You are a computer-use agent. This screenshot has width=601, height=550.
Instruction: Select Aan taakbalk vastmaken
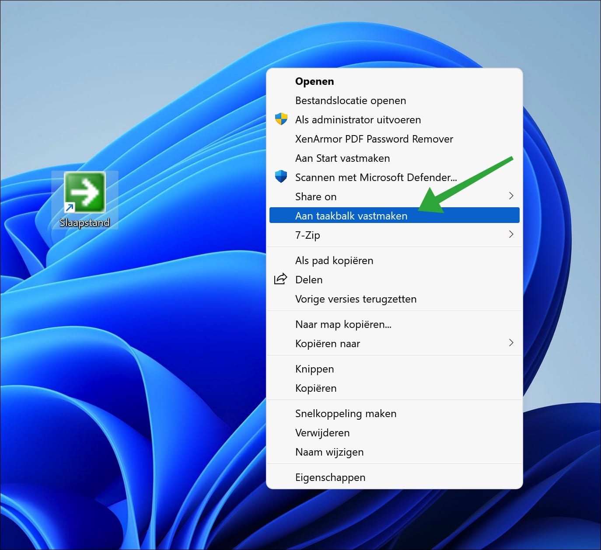(x=351, y=215)
